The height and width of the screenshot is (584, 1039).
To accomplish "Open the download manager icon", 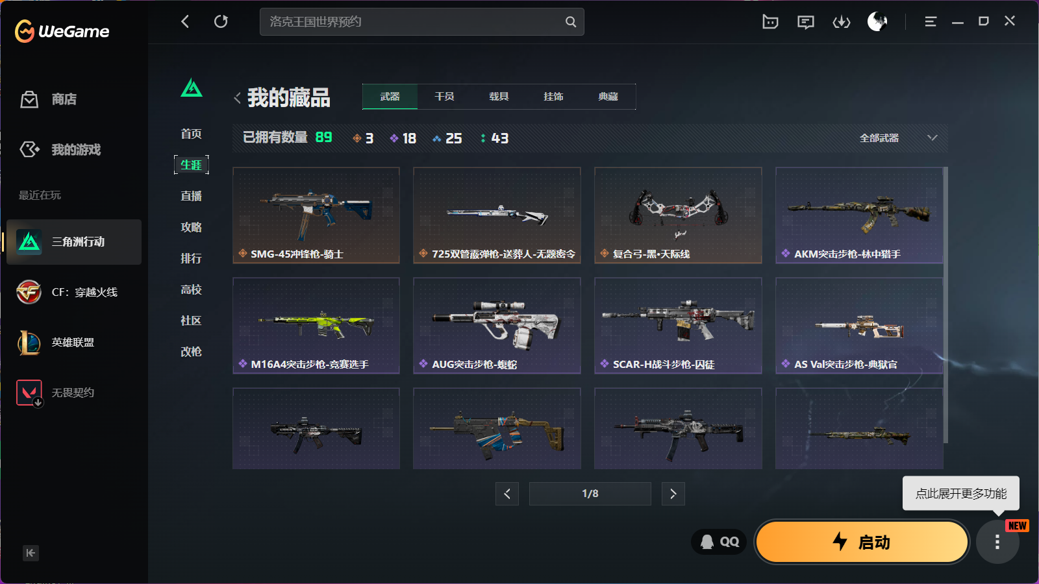I will point(842,22).
